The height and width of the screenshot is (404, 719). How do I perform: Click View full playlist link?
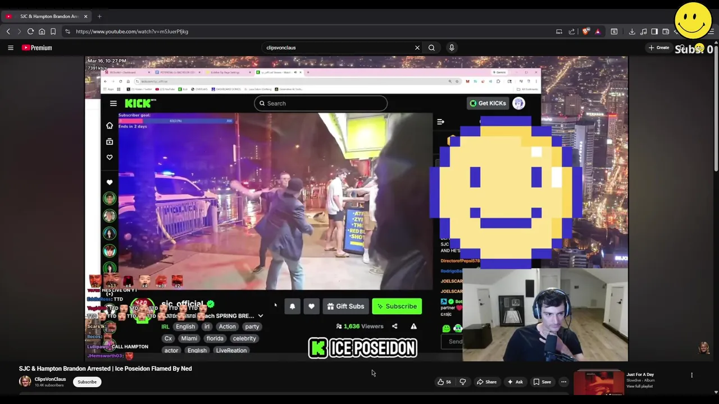pyautogui.click(x=639, y=387)
